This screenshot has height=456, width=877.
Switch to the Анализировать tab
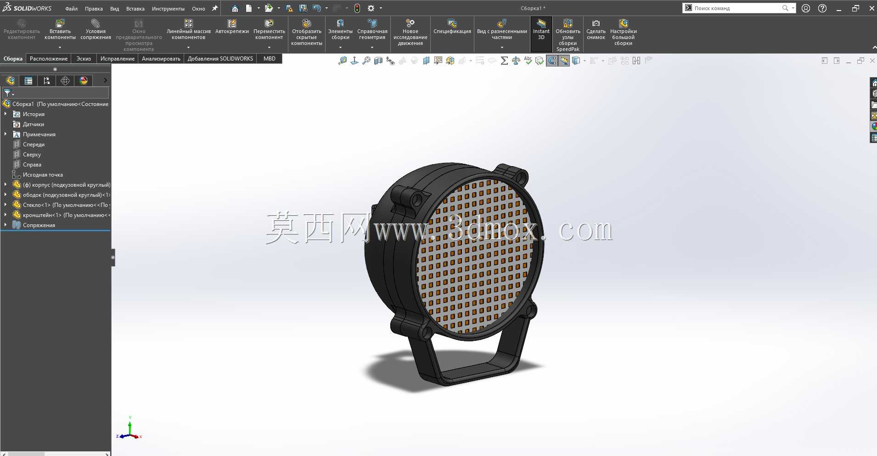(x=161, y=59)
